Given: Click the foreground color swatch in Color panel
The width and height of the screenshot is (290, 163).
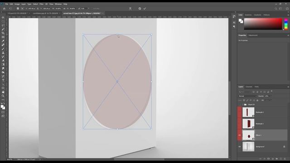Looking at the screenshot, I should tap(240, 20).
